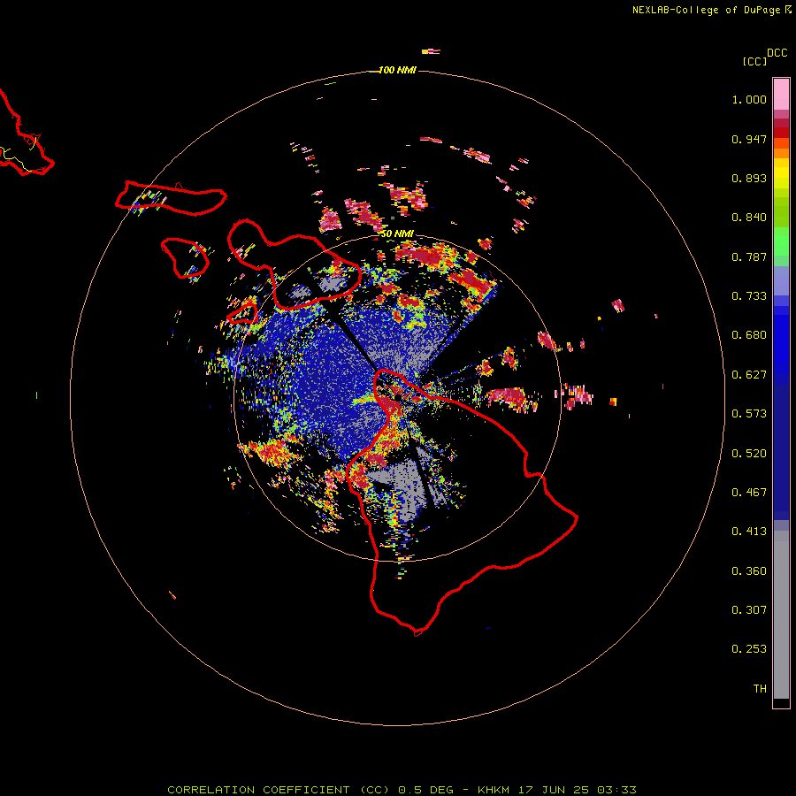Click the TH threshold label on legend
This screenshot has height=796, width=796.
760,689
